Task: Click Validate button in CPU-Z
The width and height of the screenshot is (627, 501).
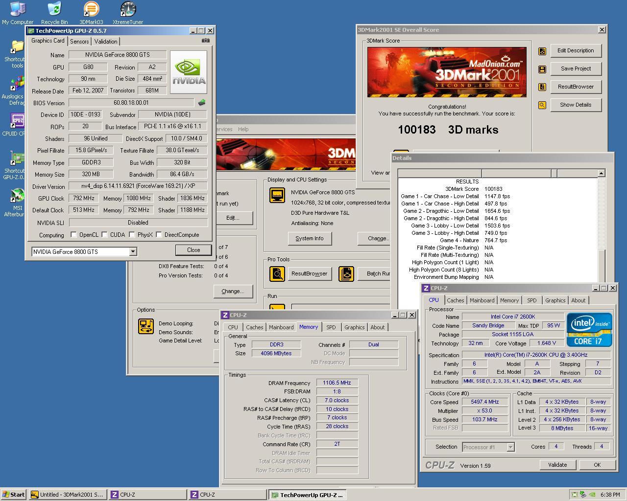Action: 557,465
